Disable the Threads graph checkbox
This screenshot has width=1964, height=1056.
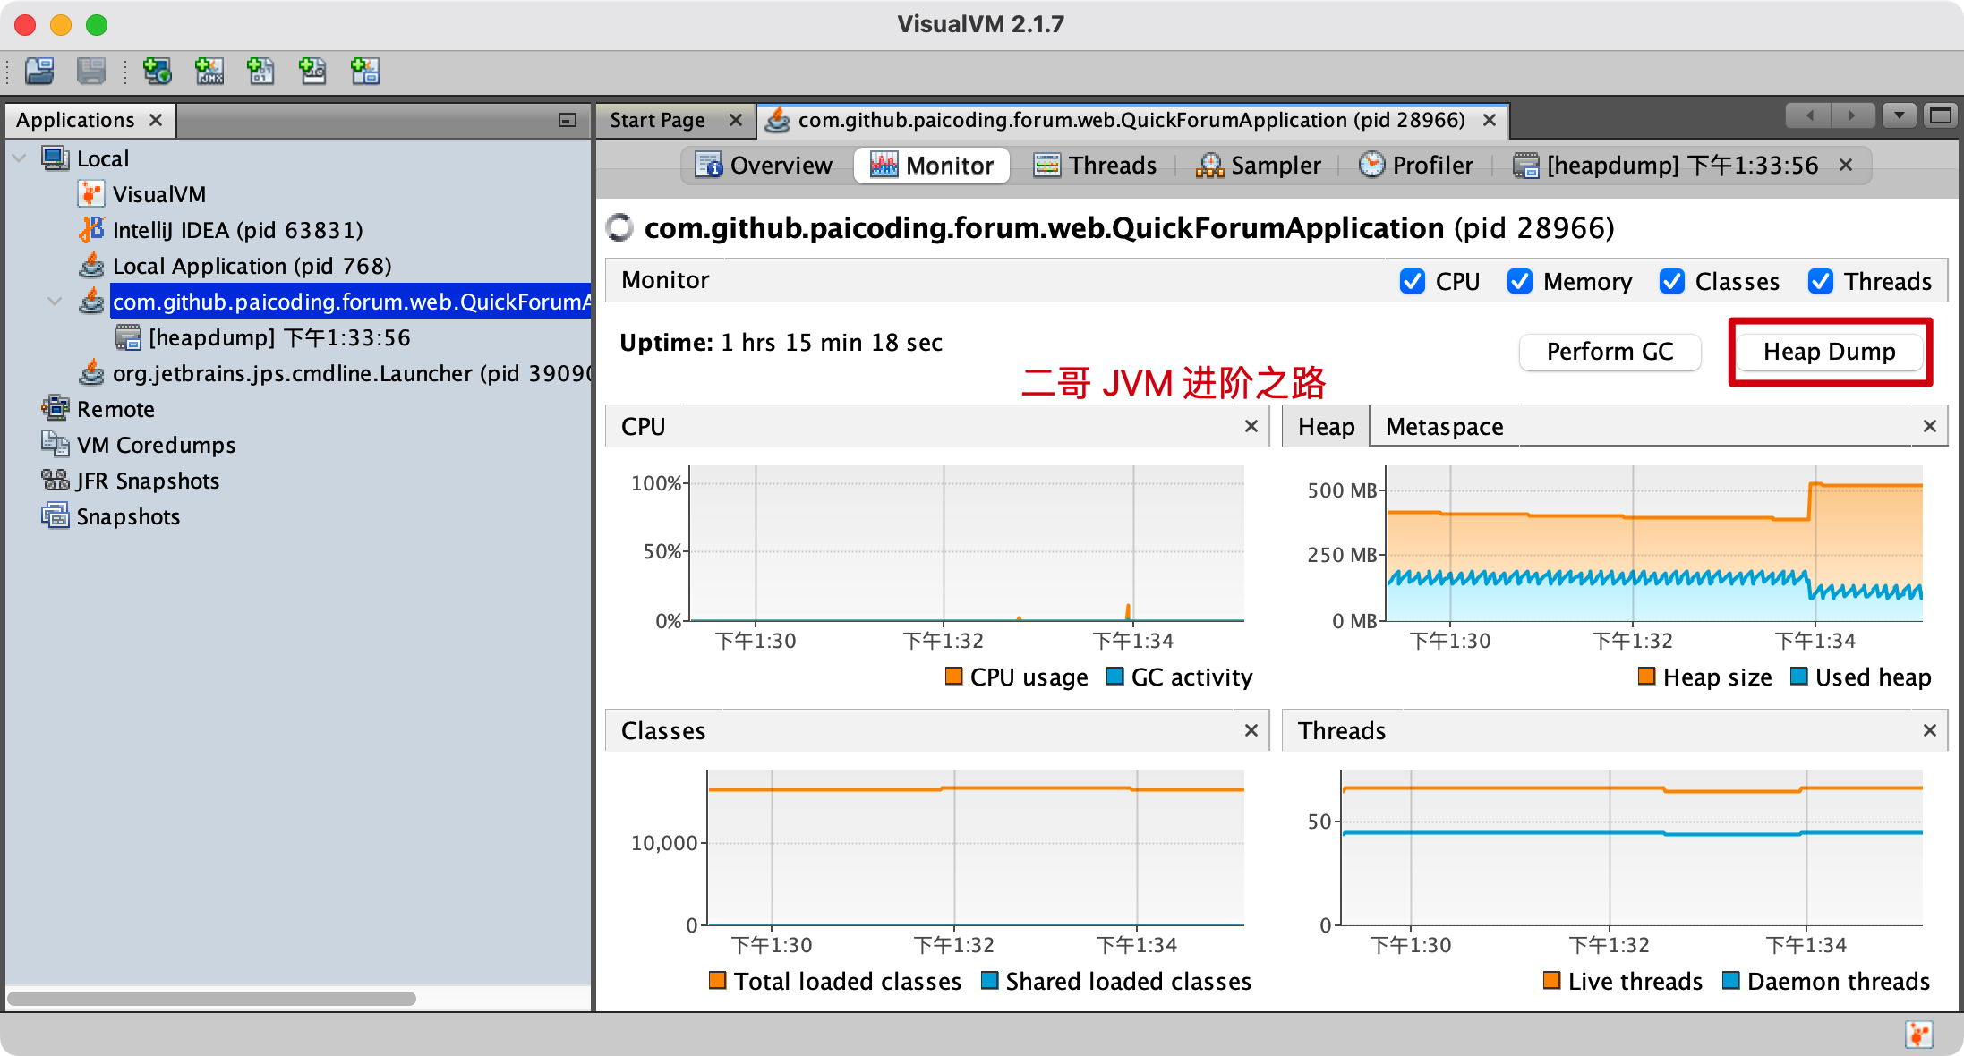[x=1820, y=281]
